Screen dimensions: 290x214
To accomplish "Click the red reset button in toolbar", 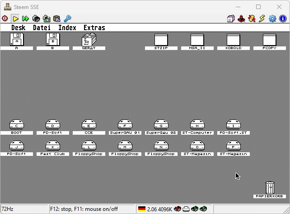I will tap(5, 18).
